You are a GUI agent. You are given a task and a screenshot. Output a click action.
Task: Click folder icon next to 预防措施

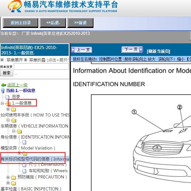[x=13, y=177]
